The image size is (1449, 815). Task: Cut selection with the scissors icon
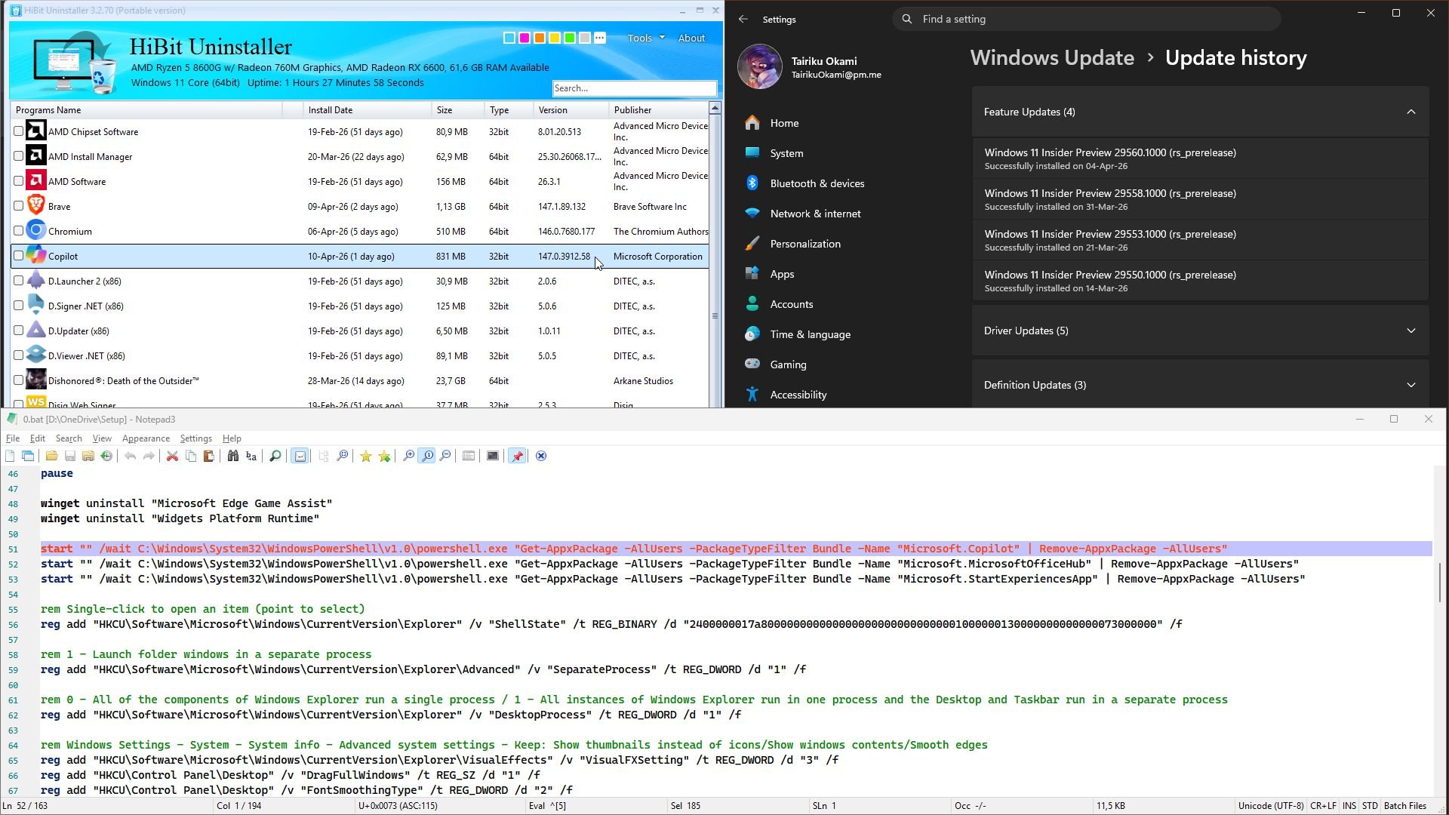(172, 456)
